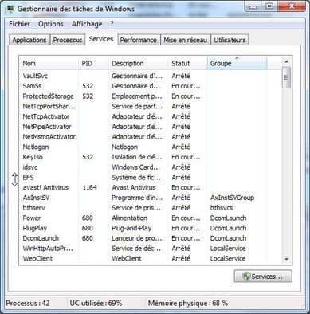The width and height of the screenshot is (310, 314).
Task: Click the vertical scrollbar thumb
Action: [x=287, y=77]
